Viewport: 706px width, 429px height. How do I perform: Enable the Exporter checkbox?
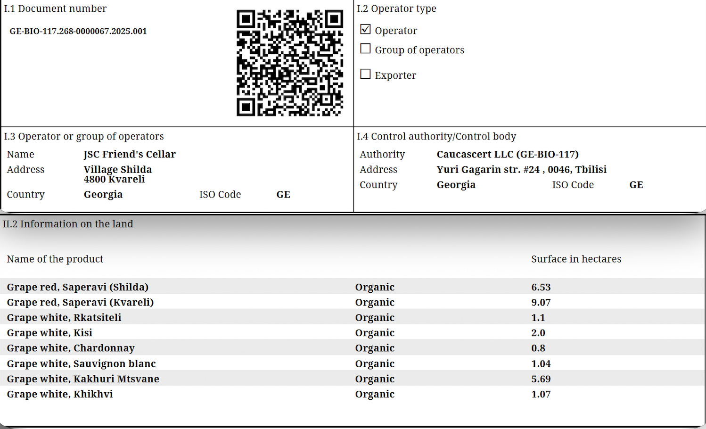(365, 74)
